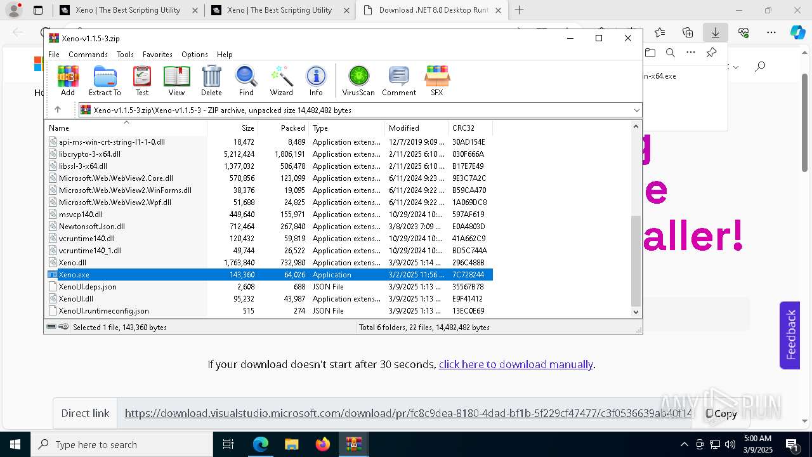Select XenoUI.runtimeconfig.json file
The height and width of the screenshot is (457, 812).
point(270,311)
